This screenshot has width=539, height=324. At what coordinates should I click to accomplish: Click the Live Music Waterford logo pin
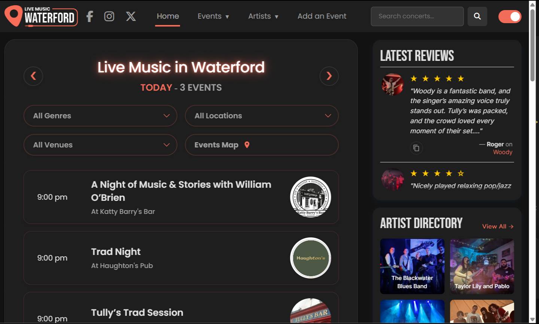(x=13, y=16)
